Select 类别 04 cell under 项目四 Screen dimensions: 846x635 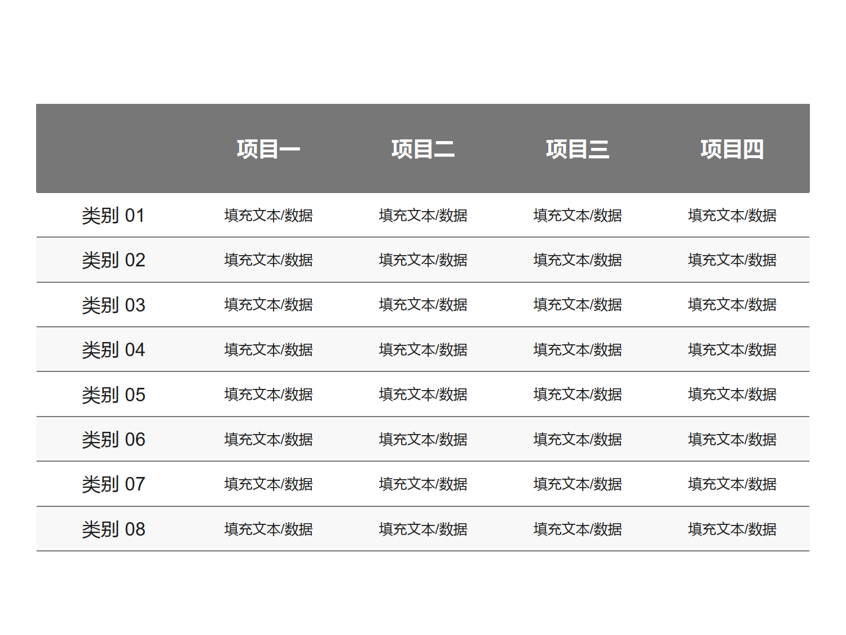coord(732,349)
